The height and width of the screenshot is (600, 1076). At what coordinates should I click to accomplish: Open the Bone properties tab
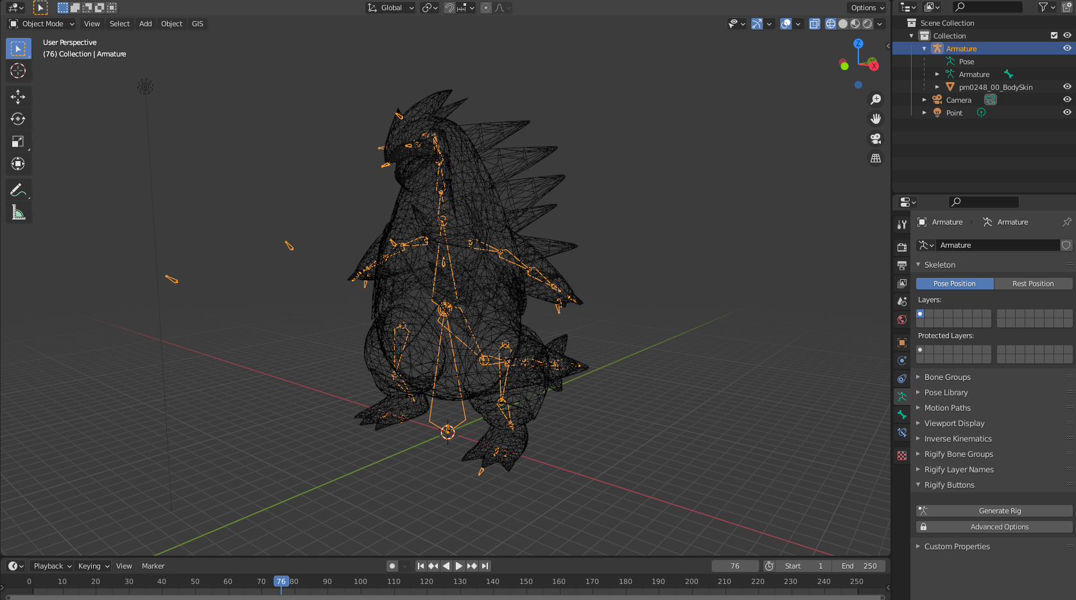[x=902, y=415]
